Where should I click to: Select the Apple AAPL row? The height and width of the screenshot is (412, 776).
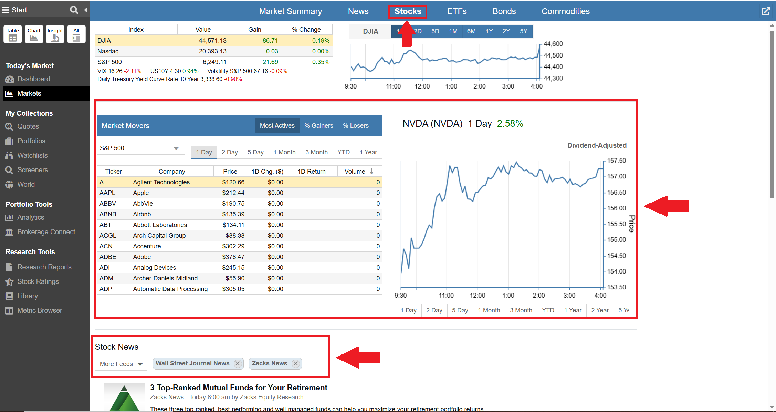point(240,193)
